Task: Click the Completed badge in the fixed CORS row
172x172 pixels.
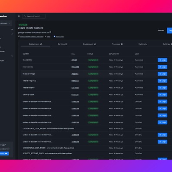Action: click(93, 60)
